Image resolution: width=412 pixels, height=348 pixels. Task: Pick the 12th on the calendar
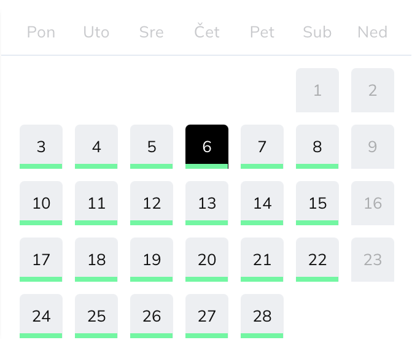click(x=152, y=203)
